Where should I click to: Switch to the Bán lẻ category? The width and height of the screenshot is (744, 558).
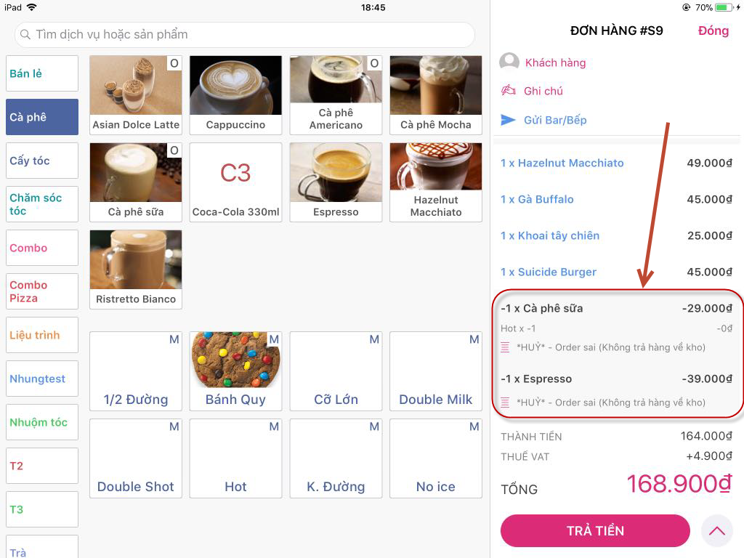coord(42,73)
